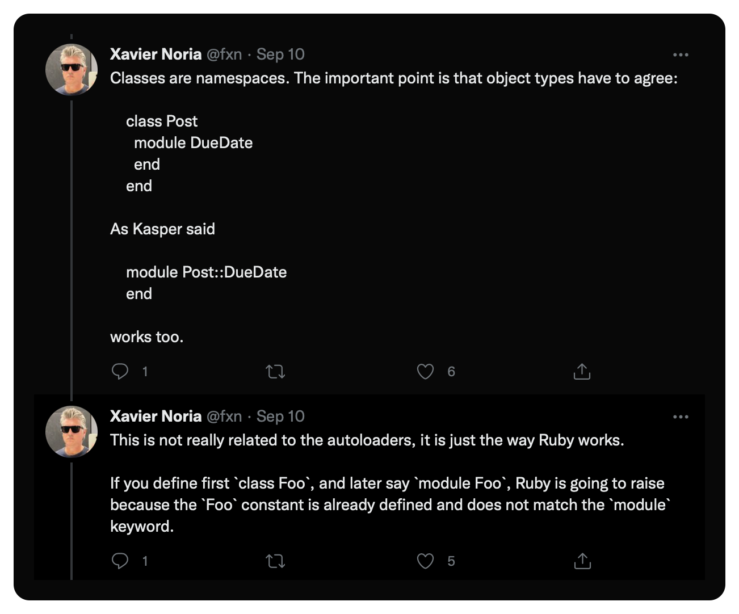Open the first tweet's text about object types
Screen dimensions: 739x614
[x=394, y=78]
